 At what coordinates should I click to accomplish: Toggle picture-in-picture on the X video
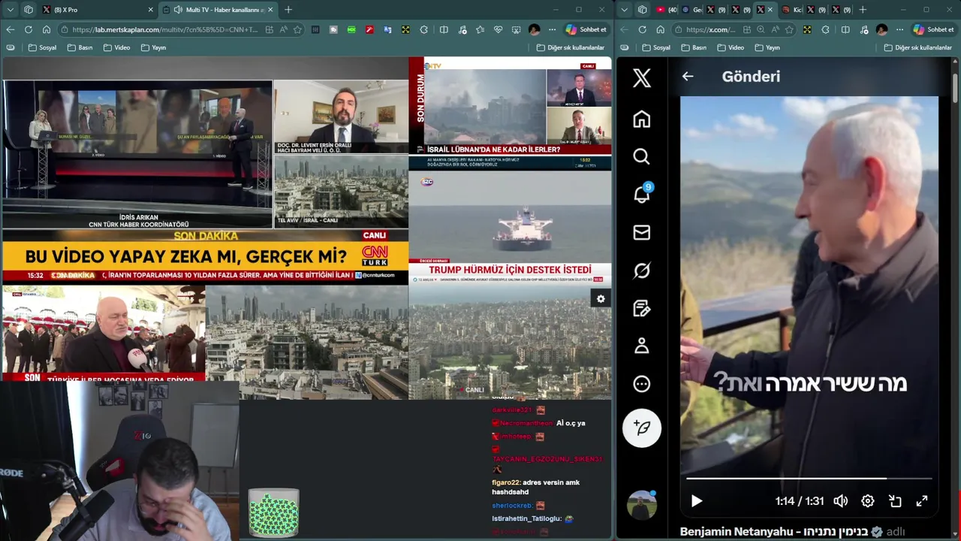click(895, 500)
